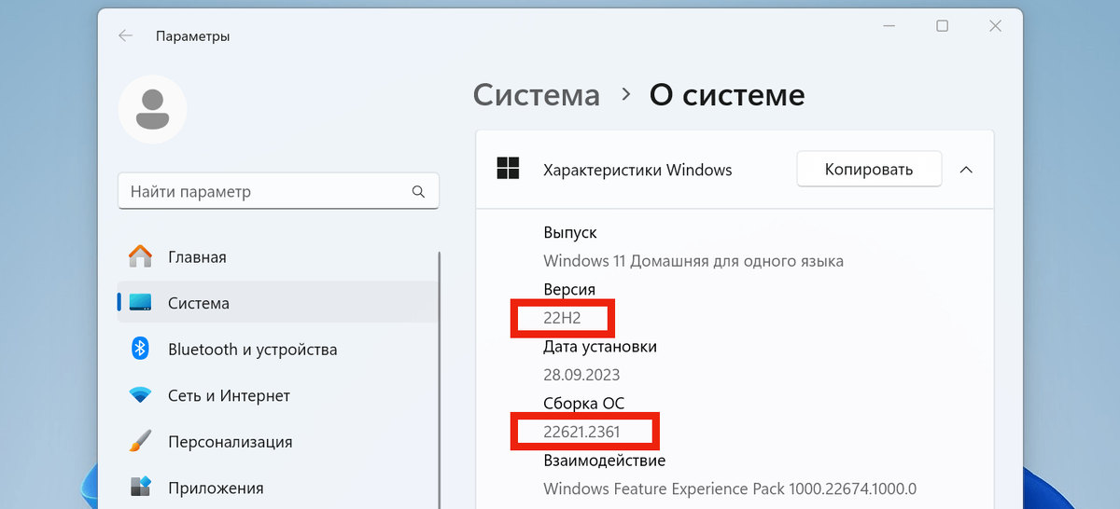Click the Windows logo in Характеристики Windows

[509, 169]
